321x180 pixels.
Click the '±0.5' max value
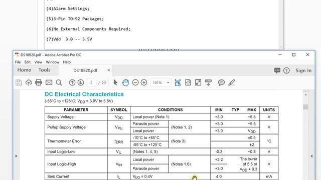click(252, 138)
